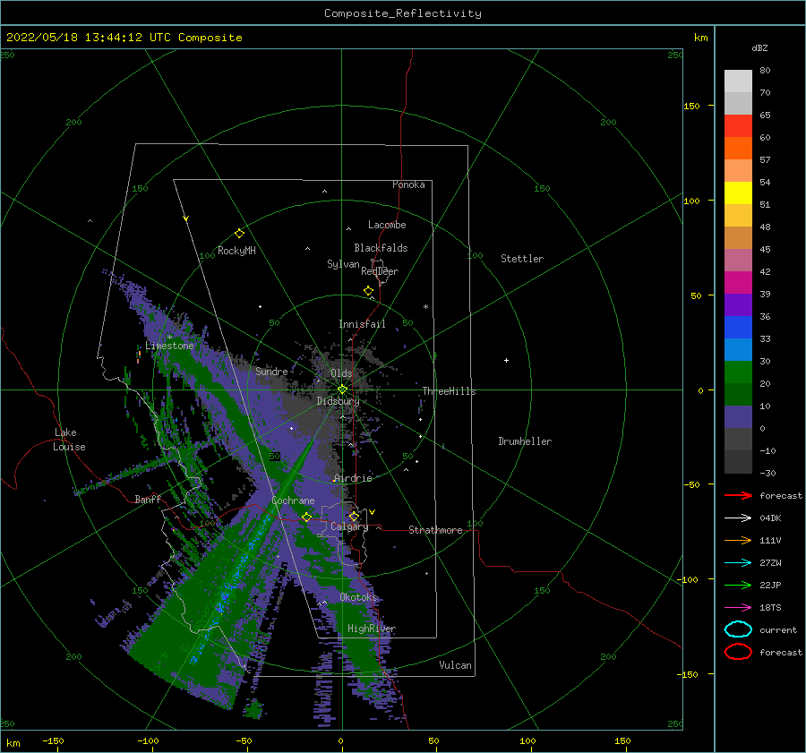This screenshot has height=753, width=806.
Task: Click the yellow diamond marker south of RedDeer
Action: pyautogui.click(x=369, y=291)
